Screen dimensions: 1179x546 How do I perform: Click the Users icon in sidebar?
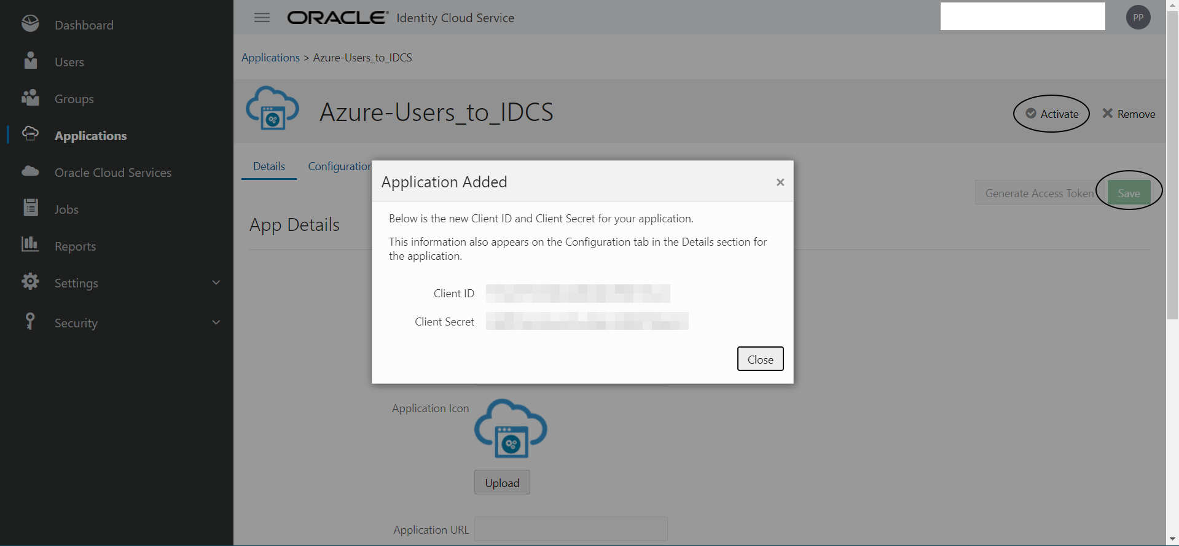(x=30, y=61)
